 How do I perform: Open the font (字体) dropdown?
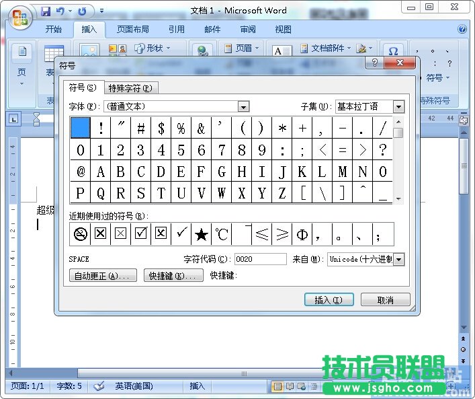(x=243, y=106)
